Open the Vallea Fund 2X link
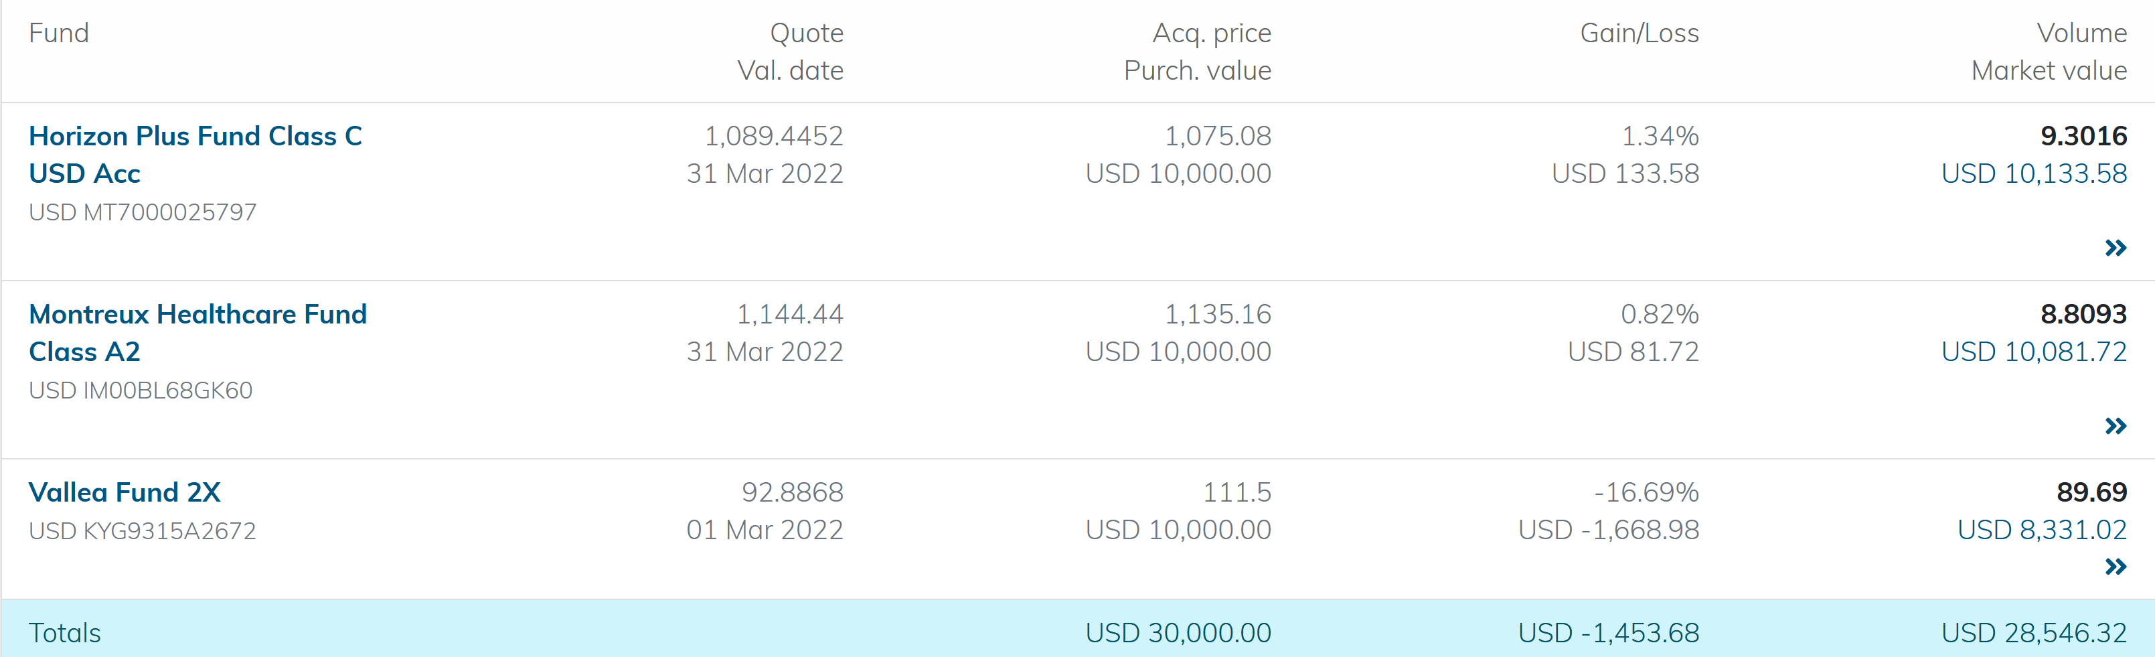Screen dimensions: 2155x657 125,492
